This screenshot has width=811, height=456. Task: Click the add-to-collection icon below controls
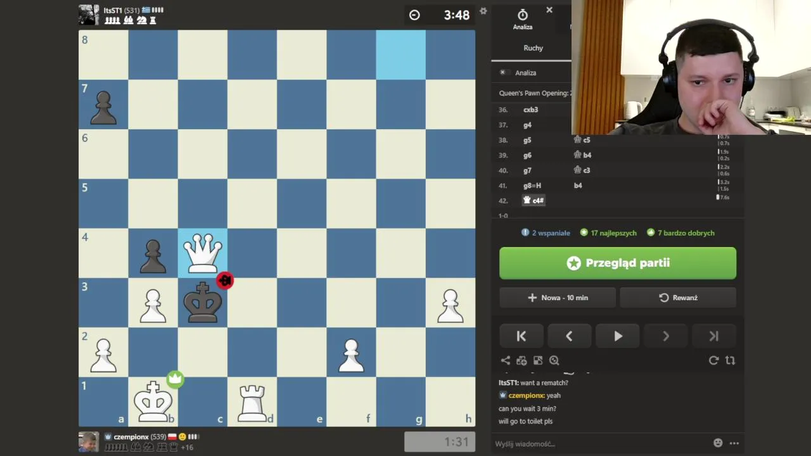(x=521, y=360)
